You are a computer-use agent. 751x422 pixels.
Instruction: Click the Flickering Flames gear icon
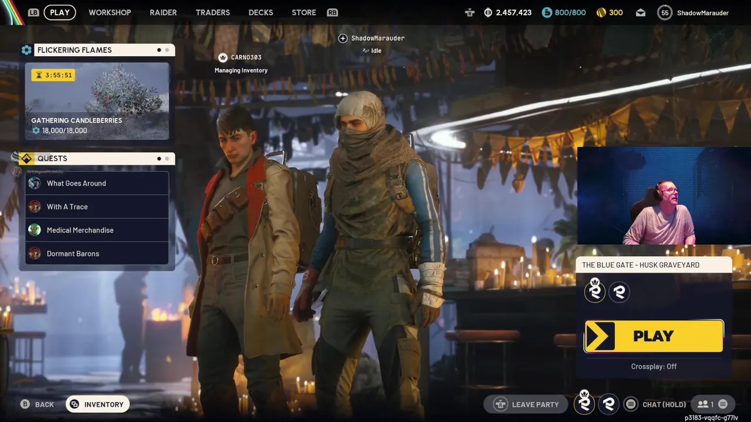(x=26, y=50)
